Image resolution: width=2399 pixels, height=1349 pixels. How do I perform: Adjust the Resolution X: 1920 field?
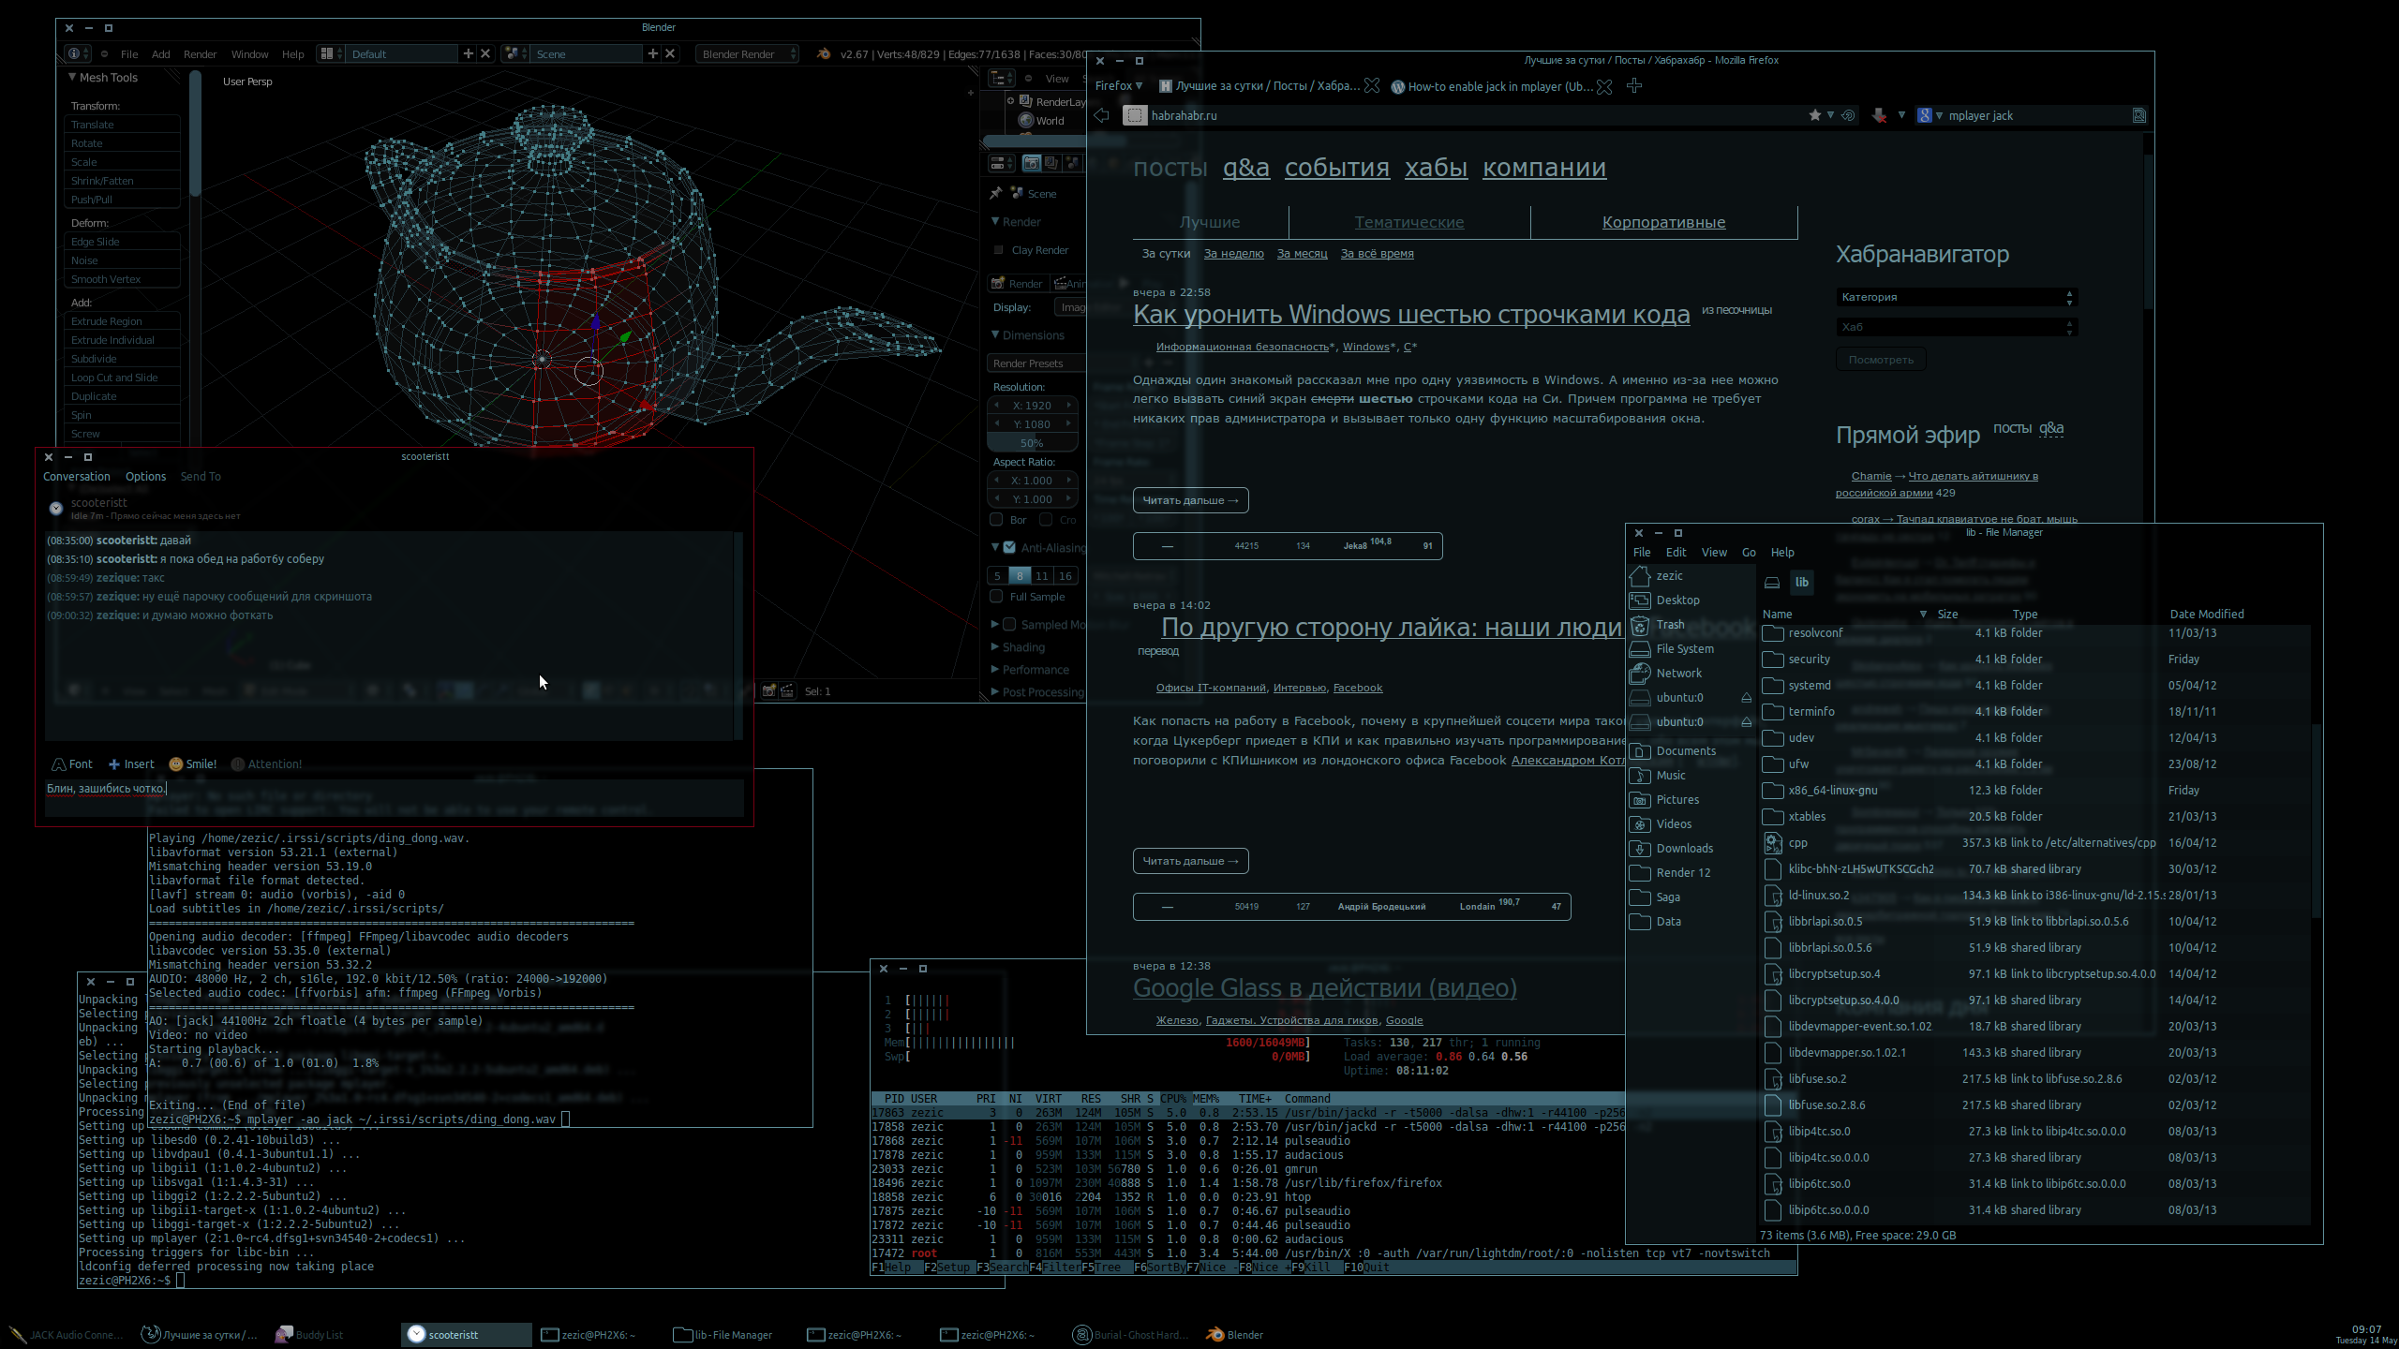[1032, 406]
